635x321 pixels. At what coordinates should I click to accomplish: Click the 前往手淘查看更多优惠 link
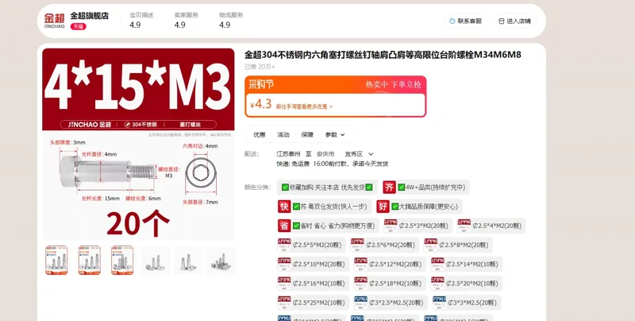click(x=304, y=106)
